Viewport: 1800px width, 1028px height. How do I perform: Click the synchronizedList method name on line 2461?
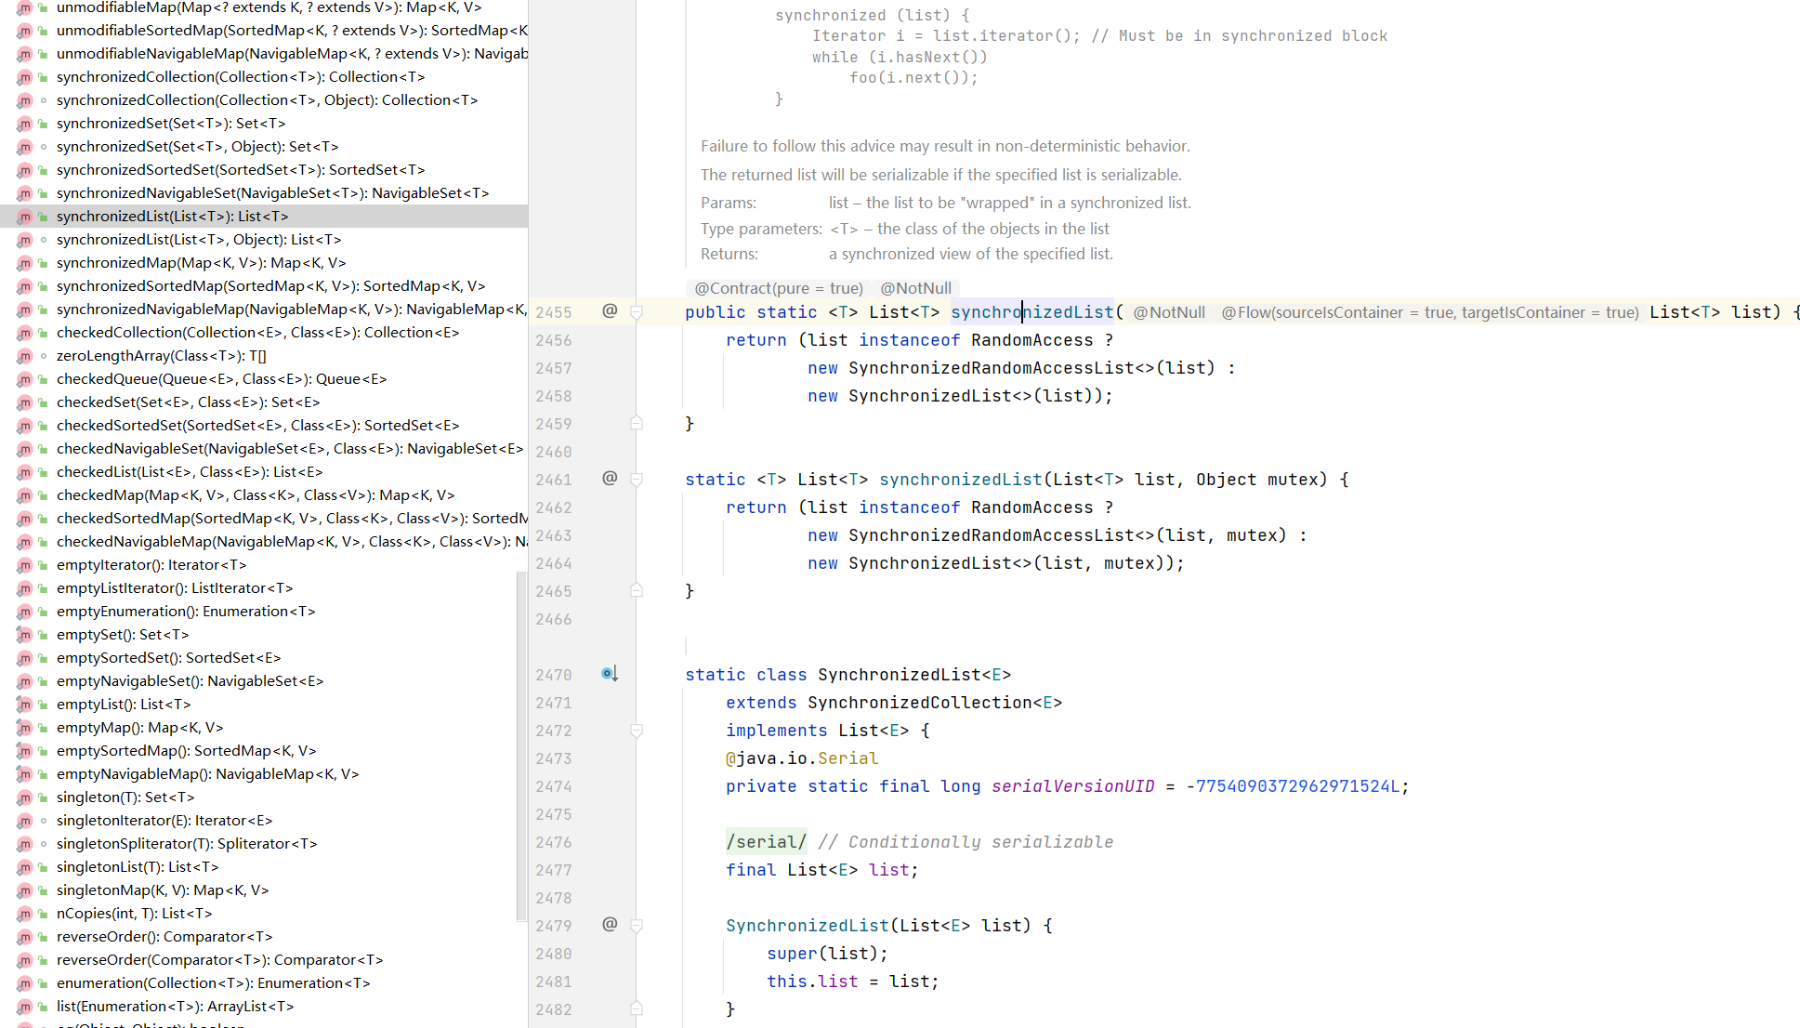[x=960, y=480]
